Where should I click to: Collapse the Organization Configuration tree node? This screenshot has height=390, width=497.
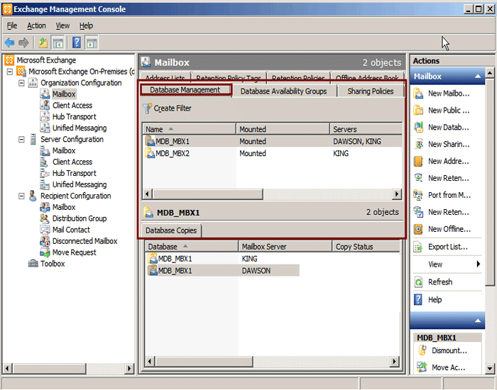(21, 83)
